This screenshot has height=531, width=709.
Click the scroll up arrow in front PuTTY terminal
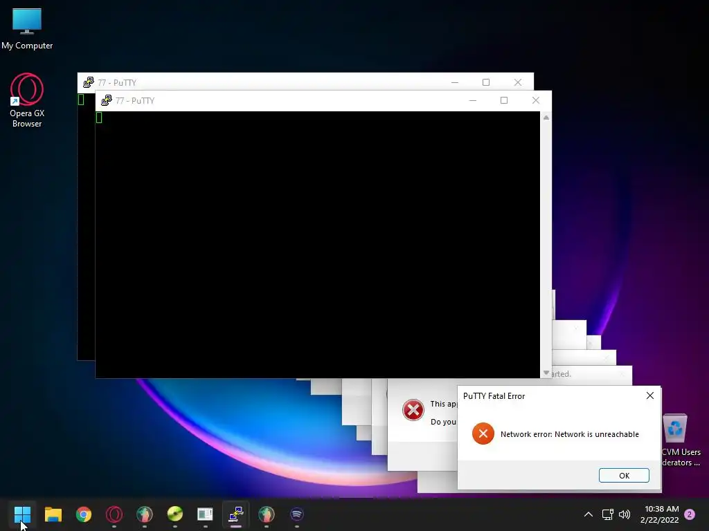(x=546, y=118)
